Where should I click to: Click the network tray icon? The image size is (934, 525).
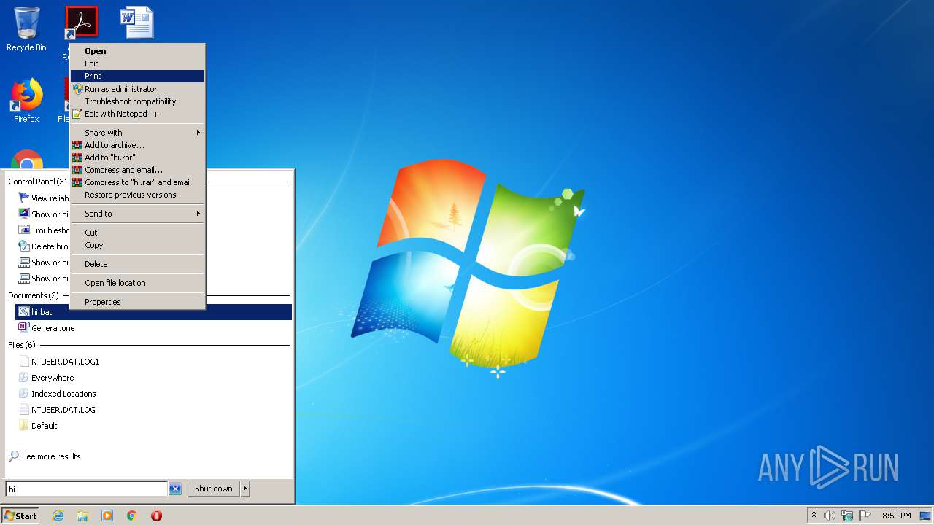click(x=847, y=516)
